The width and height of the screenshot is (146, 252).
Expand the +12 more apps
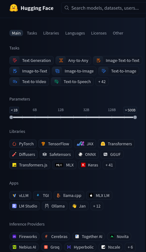(97, 206)
